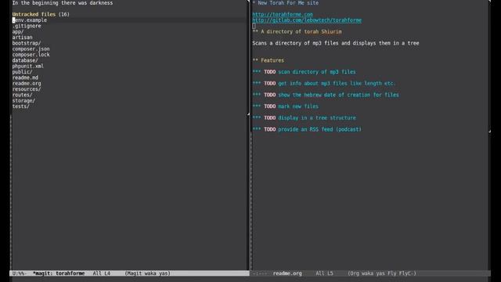Screen dimensions: 501x282
Task: Click '*magit: torahforme' buffer name in mode line
Action: 59,273
